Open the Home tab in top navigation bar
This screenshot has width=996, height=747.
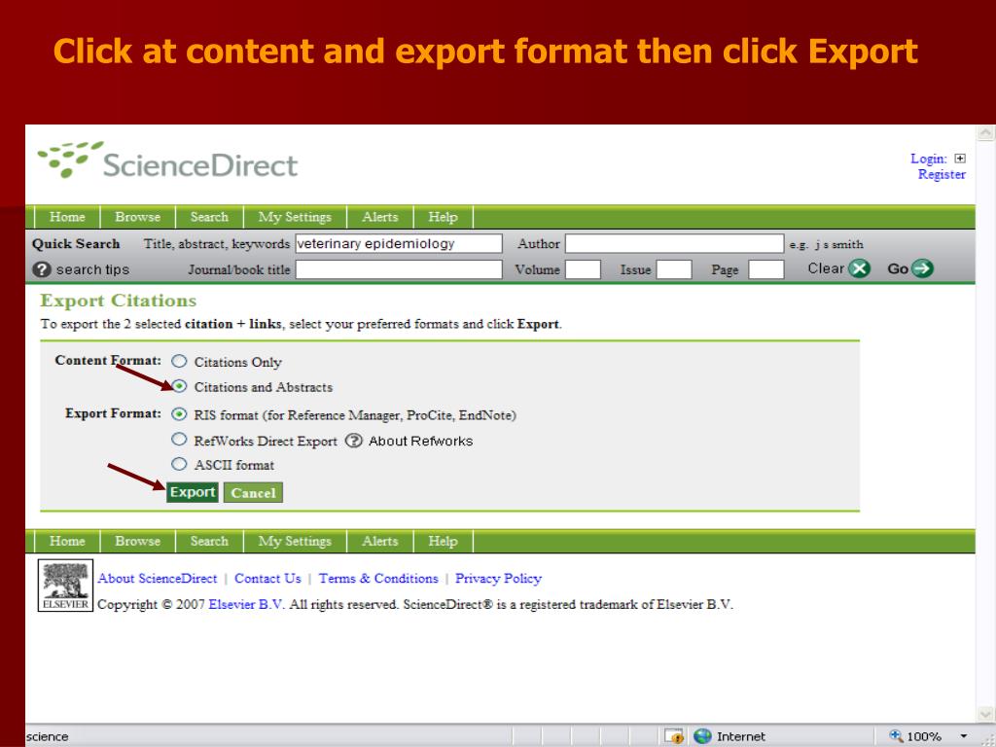pyautogui.click(x=67, y=217)
